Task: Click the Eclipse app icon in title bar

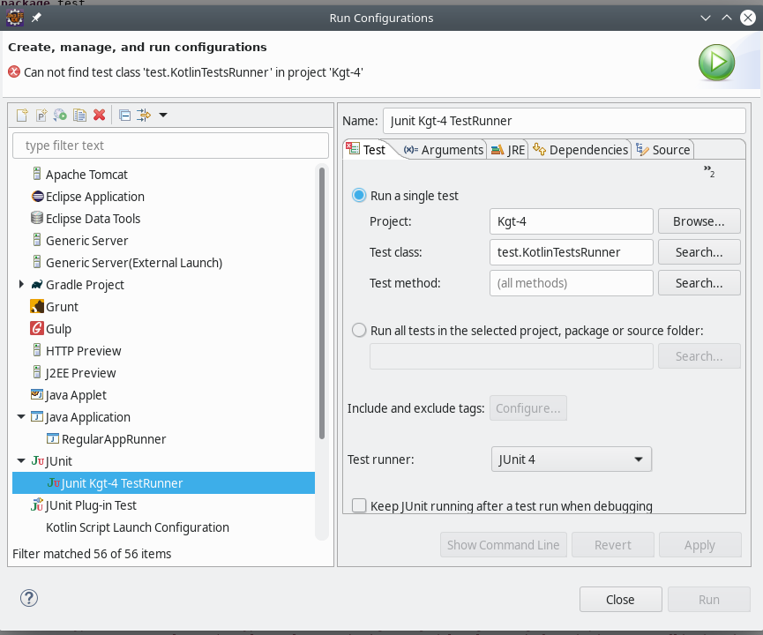Action: [x=15, y=18]
